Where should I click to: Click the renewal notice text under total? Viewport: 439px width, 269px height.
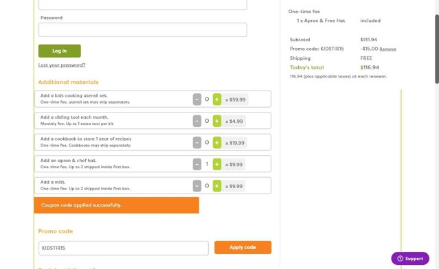tap(338, 76)
